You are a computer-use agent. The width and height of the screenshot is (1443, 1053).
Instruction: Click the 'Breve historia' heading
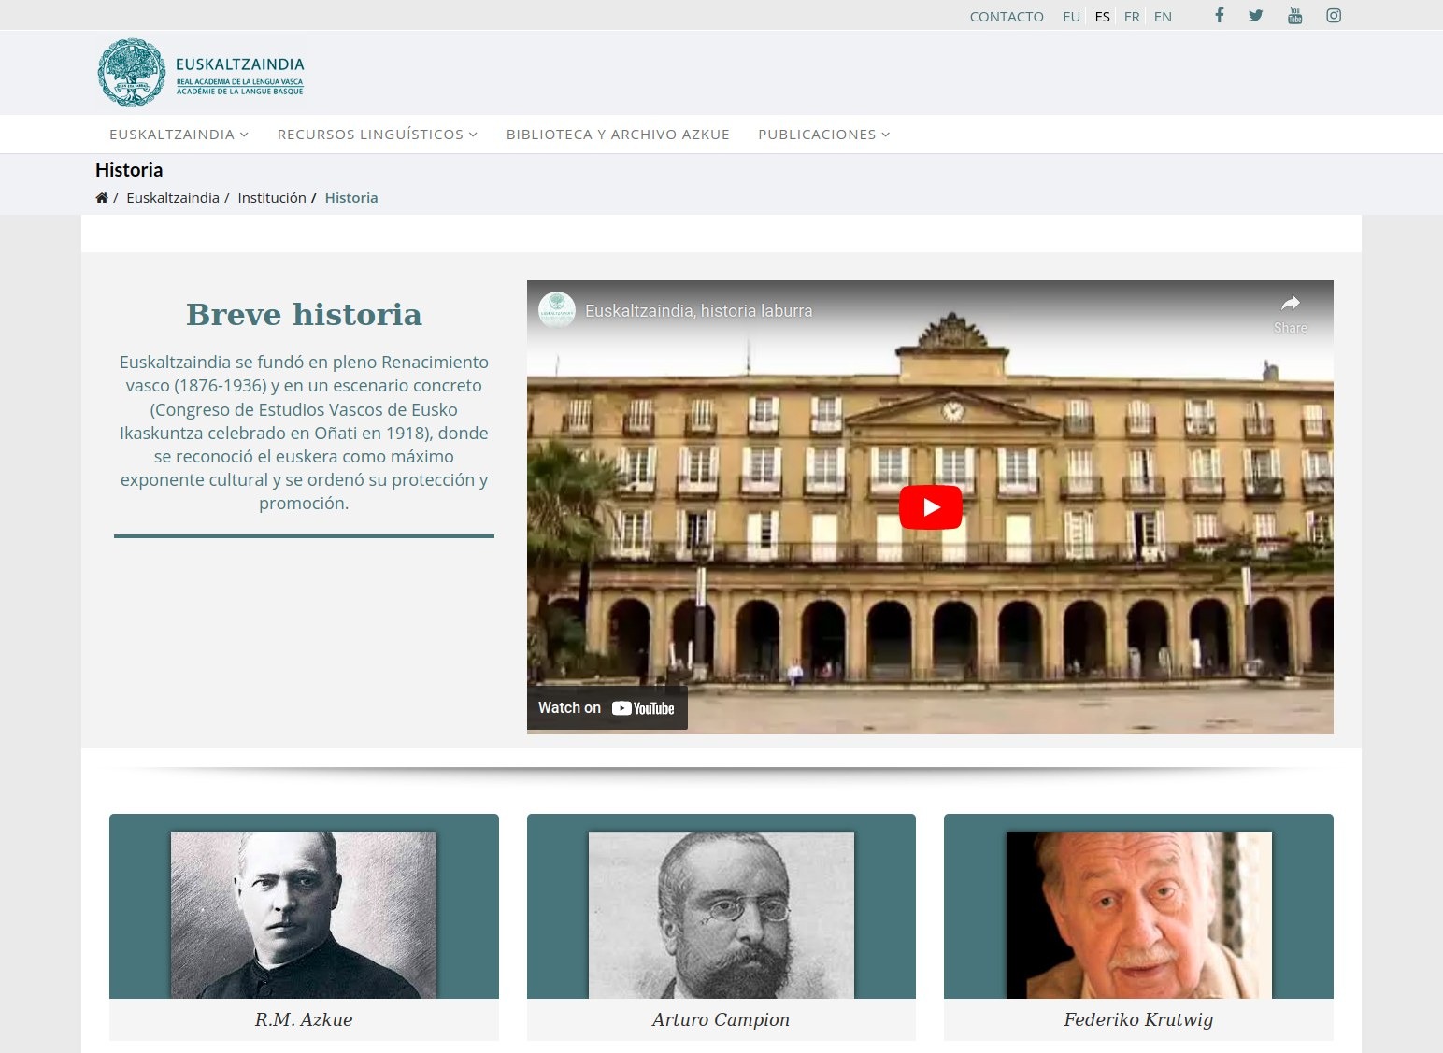(x=304, y=315)
